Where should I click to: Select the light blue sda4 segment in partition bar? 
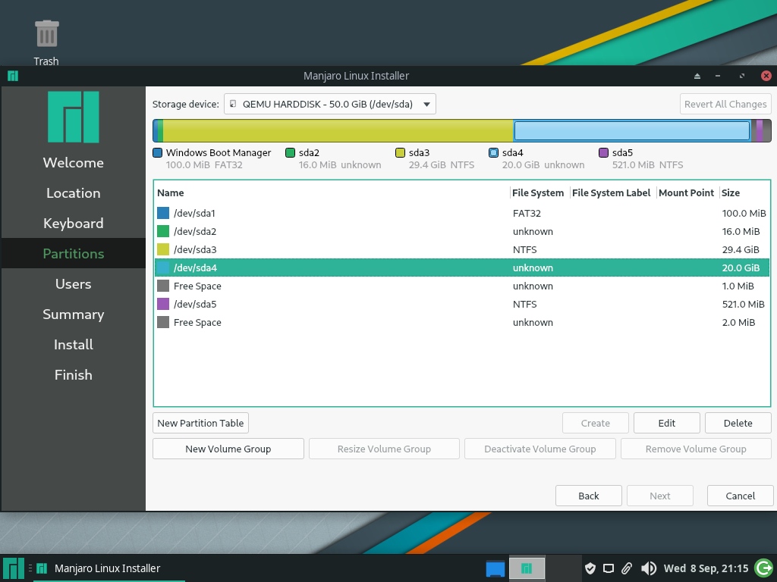pos(632,130)
